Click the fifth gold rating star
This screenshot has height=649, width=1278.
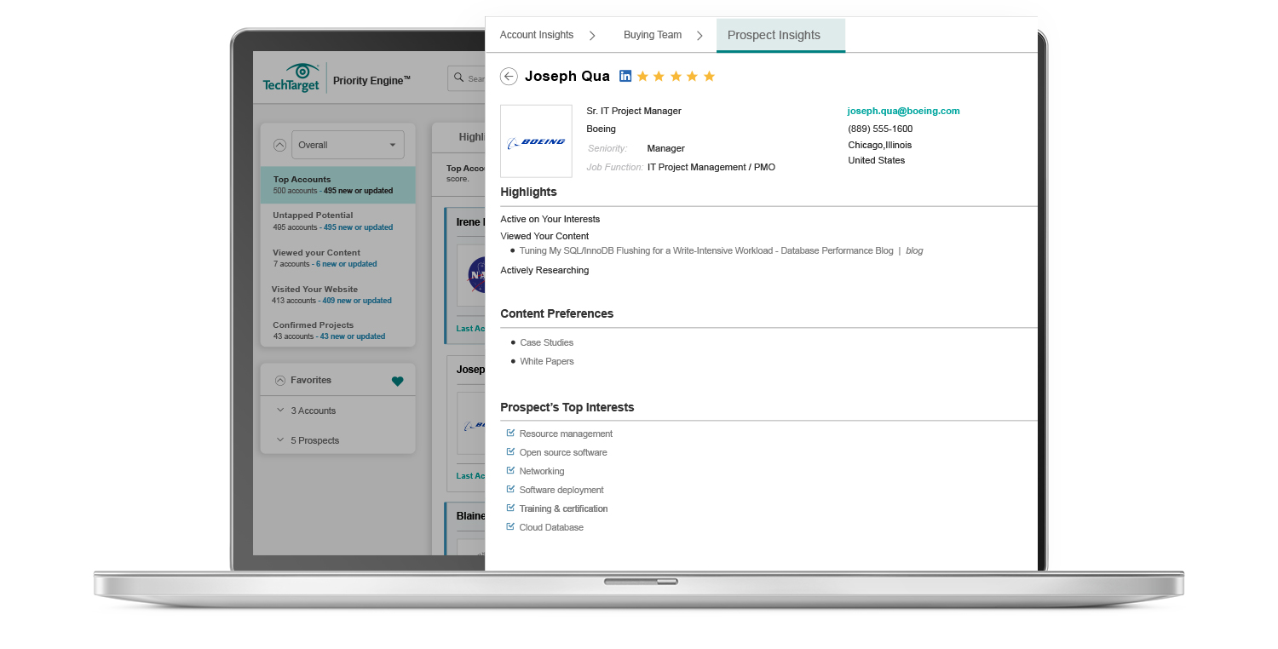point(709,77)
